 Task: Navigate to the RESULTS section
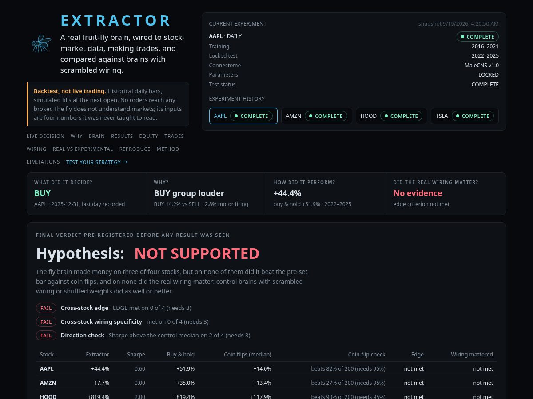[x=122, y=136]
